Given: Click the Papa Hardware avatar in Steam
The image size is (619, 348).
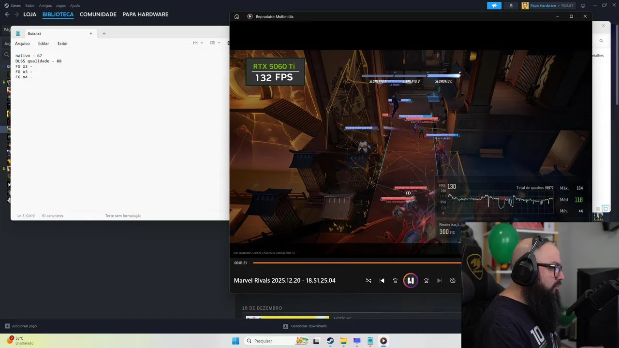Looking at the screenshot, I should (525, 6).
